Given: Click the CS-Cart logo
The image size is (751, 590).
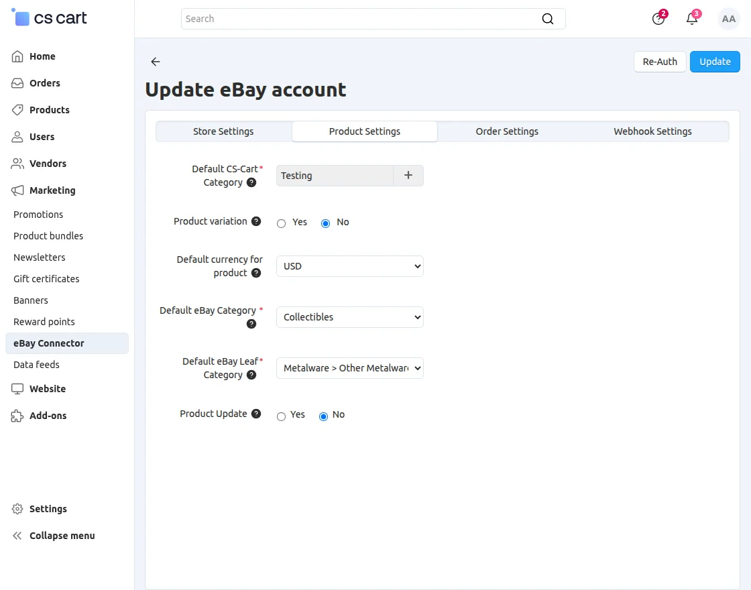Looking at the screenshot, I should point(49,17).
